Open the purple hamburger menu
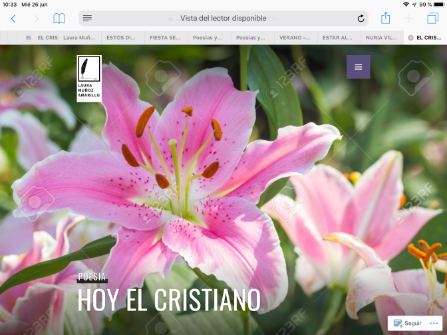447x335 pixels. click(358, 67)
